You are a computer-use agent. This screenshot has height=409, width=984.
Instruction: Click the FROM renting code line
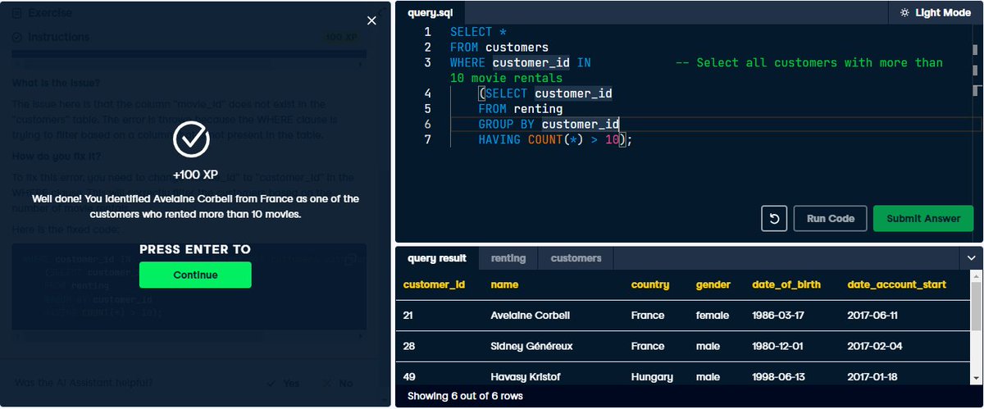[x=521, y=108]
